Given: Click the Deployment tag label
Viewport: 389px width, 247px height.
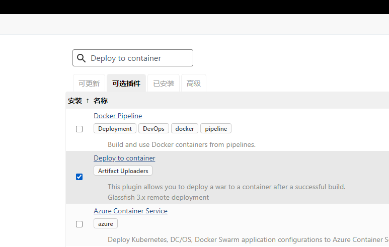Looking at the screenshot, I should [115, 129].
